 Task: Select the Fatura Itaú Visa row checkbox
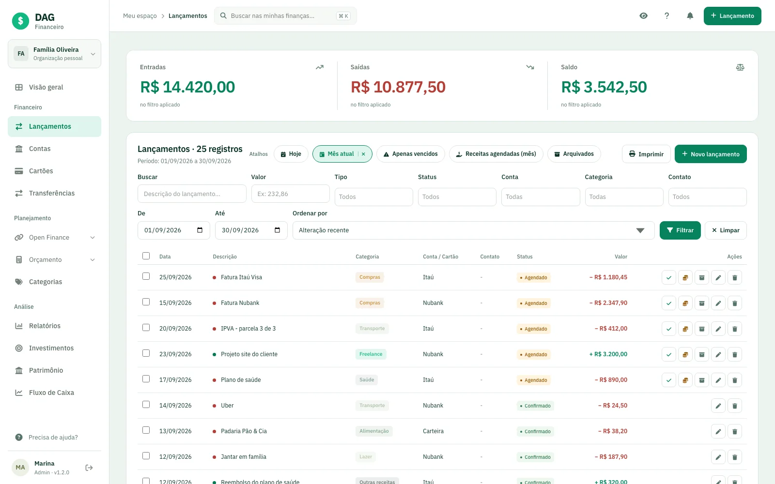146,276
